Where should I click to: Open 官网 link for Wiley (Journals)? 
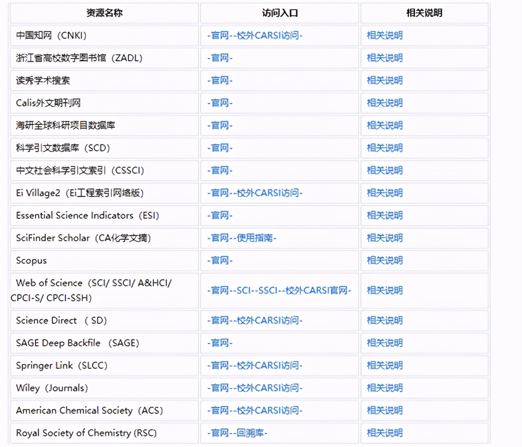click(220, 388)
